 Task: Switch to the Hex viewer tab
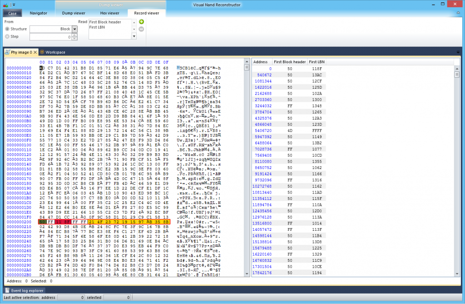(x=110, y=13)
